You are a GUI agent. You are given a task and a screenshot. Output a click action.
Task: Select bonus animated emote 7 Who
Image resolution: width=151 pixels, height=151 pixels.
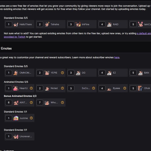tap(51, 102)
